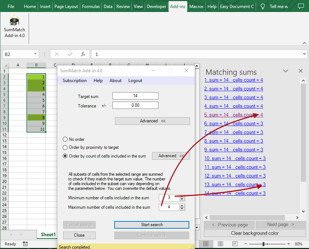Click the Close button in SumMatch dialog
The width and height of the screenshot is (309, 249).
pos(79,235)
